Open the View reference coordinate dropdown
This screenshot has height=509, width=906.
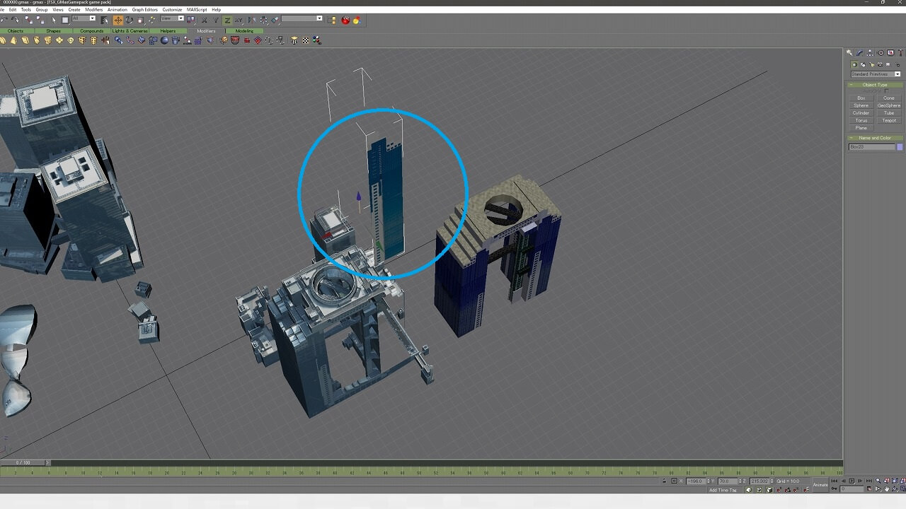[172, 19]
